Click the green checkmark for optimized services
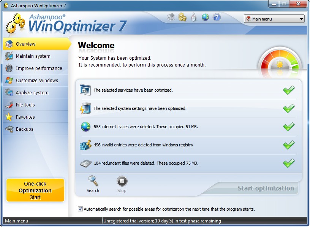This screenshot has height=227, width=310. 289,90
